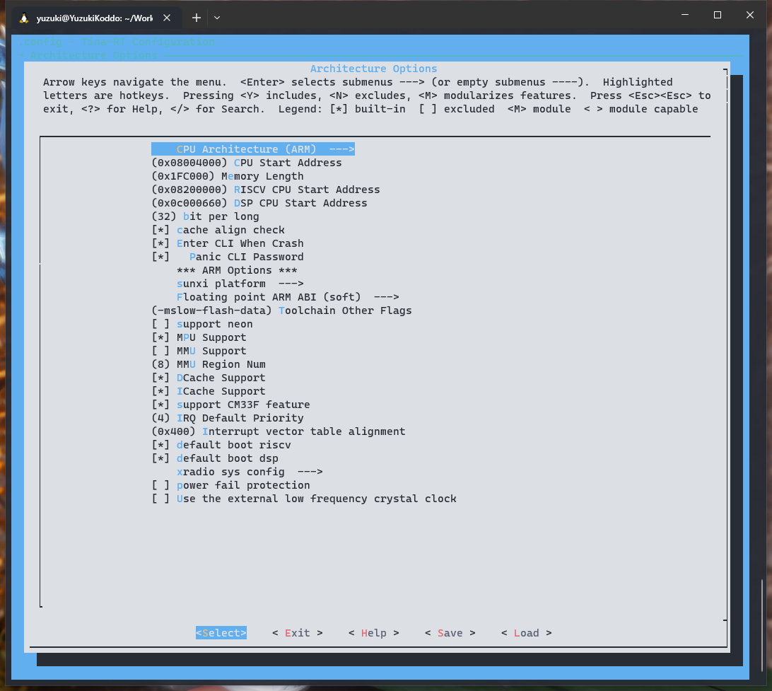Expand the sunxi platform submenu
Screen dimensions: 772x691
pyautogui.click(x=240, y=284)
